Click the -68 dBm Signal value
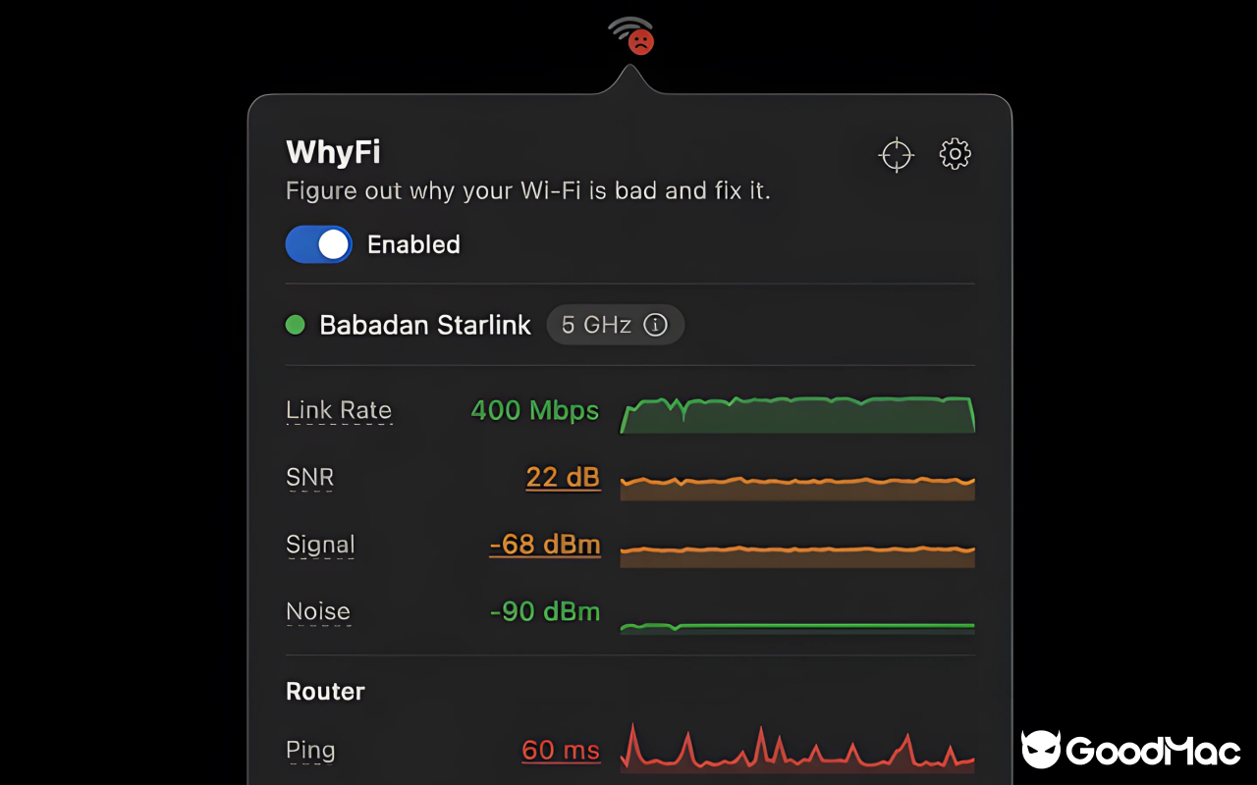Viewport: 1257px width, 785px height. tap(545, 545)
